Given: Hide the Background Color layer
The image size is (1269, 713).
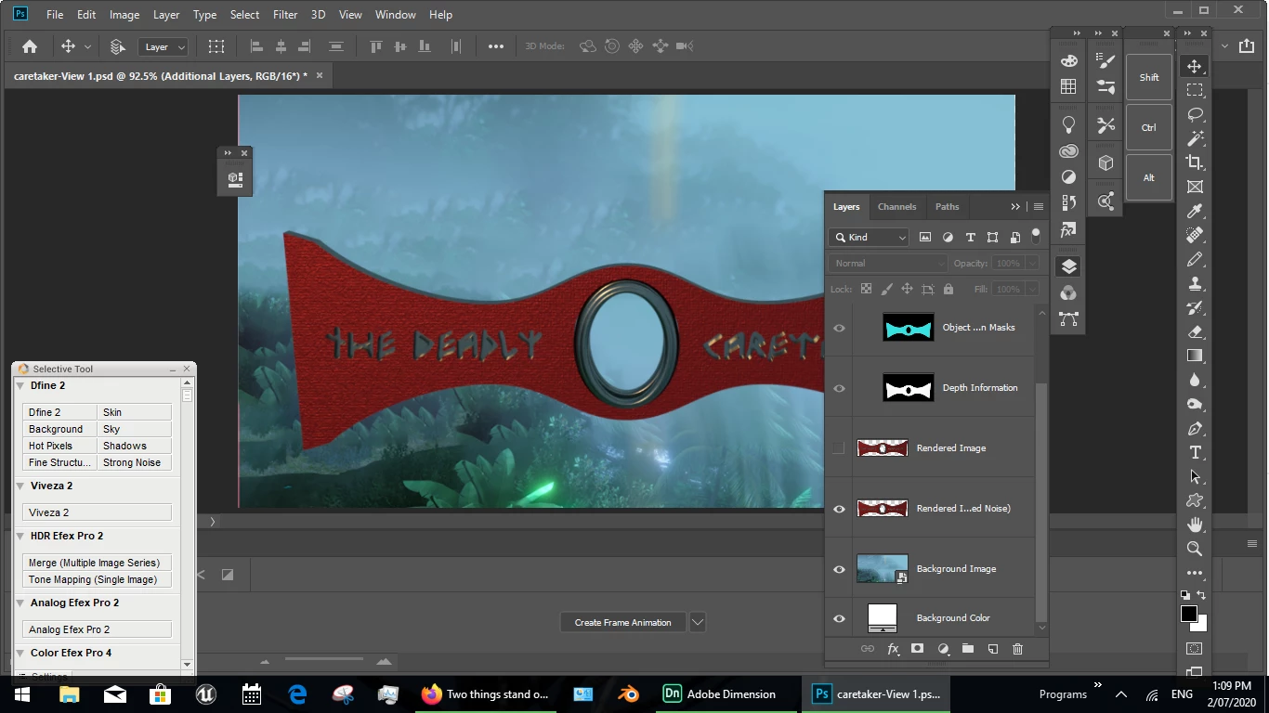Looking at the screenshot, I should 839,618.
